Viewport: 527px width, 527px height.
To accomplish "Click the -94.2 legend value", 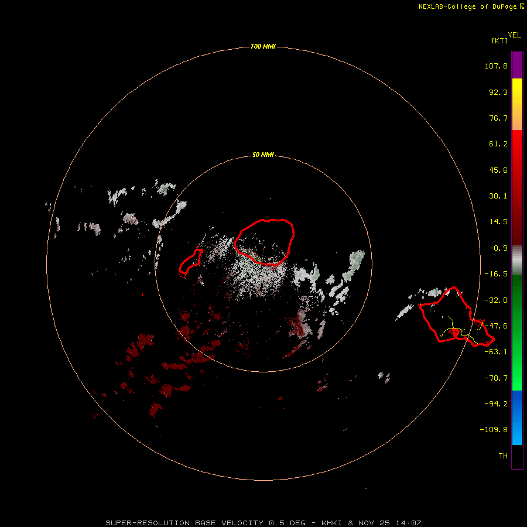I will (496, 403).
